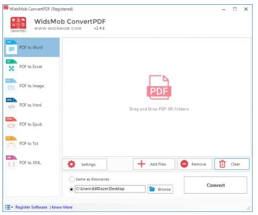The height and width of the screenshot is (215, 258).
Task: Switch to PDF to Image mode
Action: (32, 86)
